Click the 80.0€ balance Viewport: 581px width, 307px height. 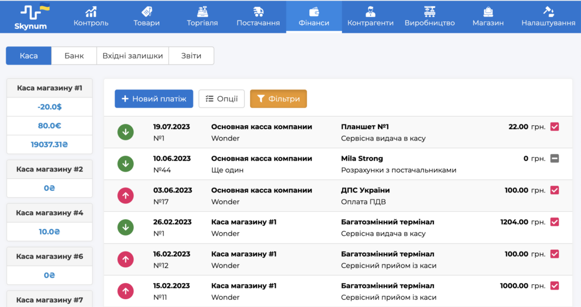[50, 126]
